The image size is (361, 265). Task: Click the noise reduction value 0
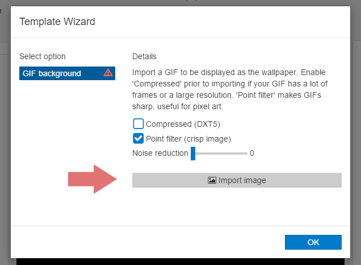tap(252, 153)
